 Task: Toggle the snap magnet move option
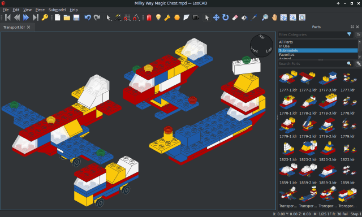[127, 18]
